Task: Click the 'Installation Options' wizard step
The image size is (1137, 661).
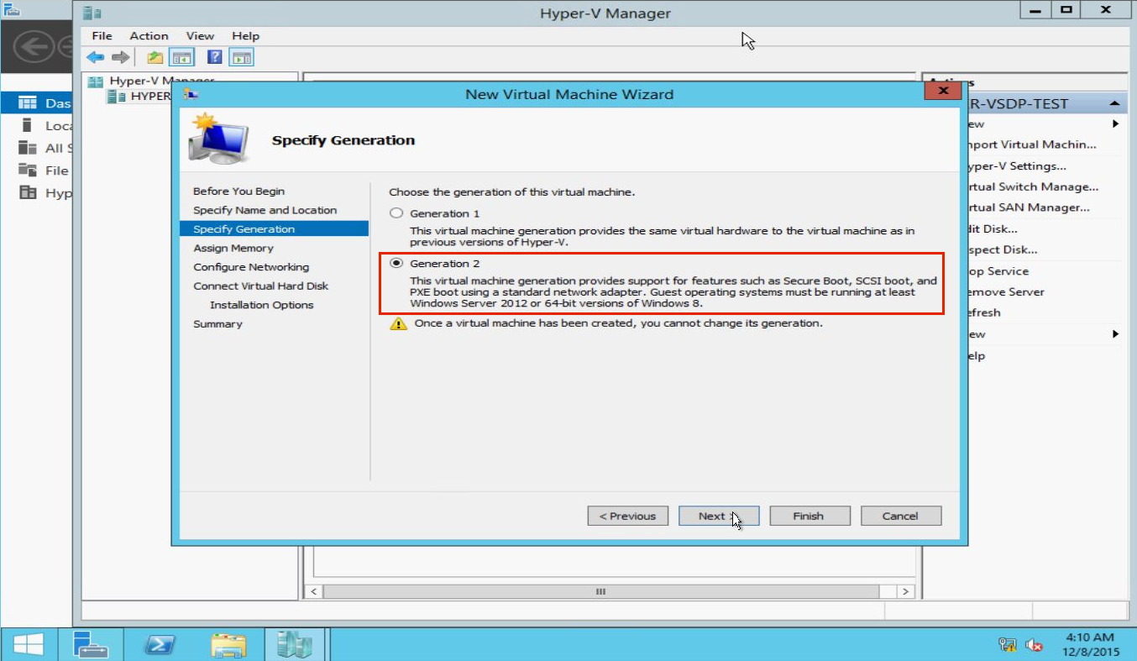Action: click(x=261, y=305)
